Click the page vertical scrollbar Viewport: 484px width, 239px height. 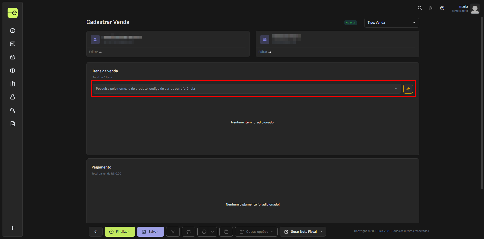[x=482, y=103]
